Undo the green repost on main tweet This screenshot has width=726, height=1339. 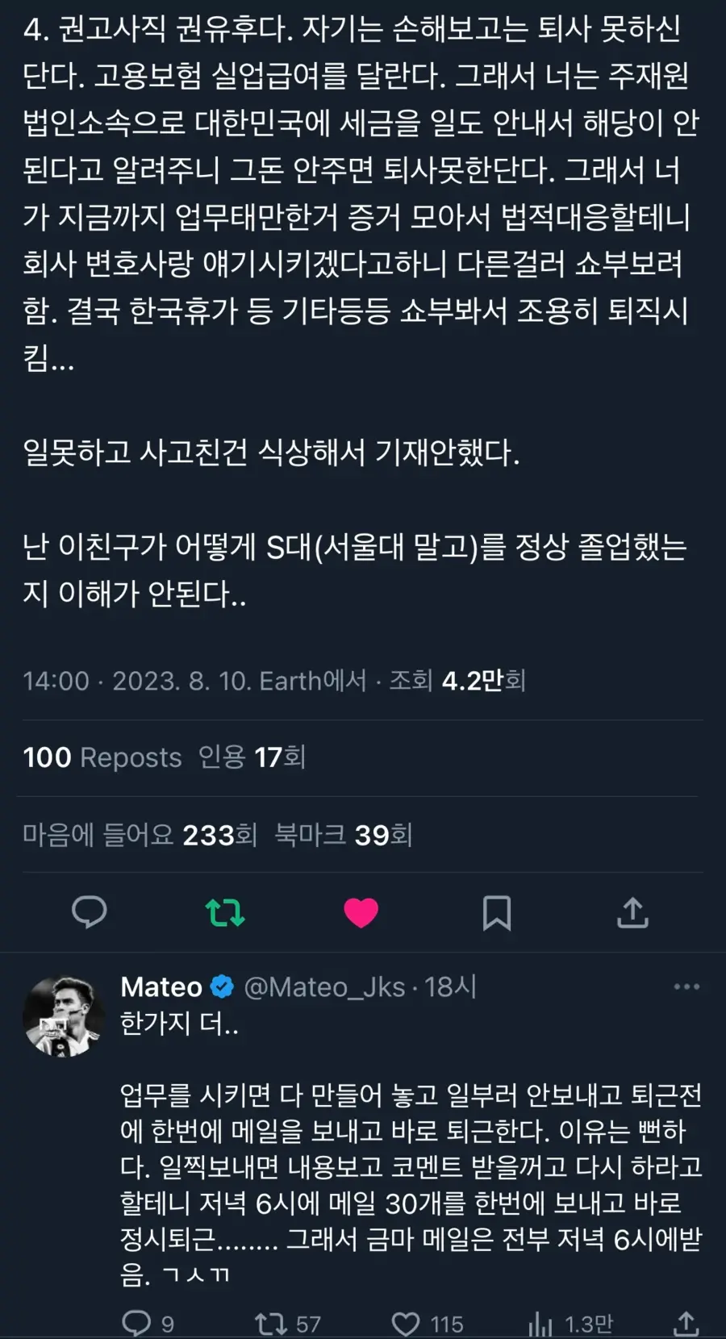(225, 912)
